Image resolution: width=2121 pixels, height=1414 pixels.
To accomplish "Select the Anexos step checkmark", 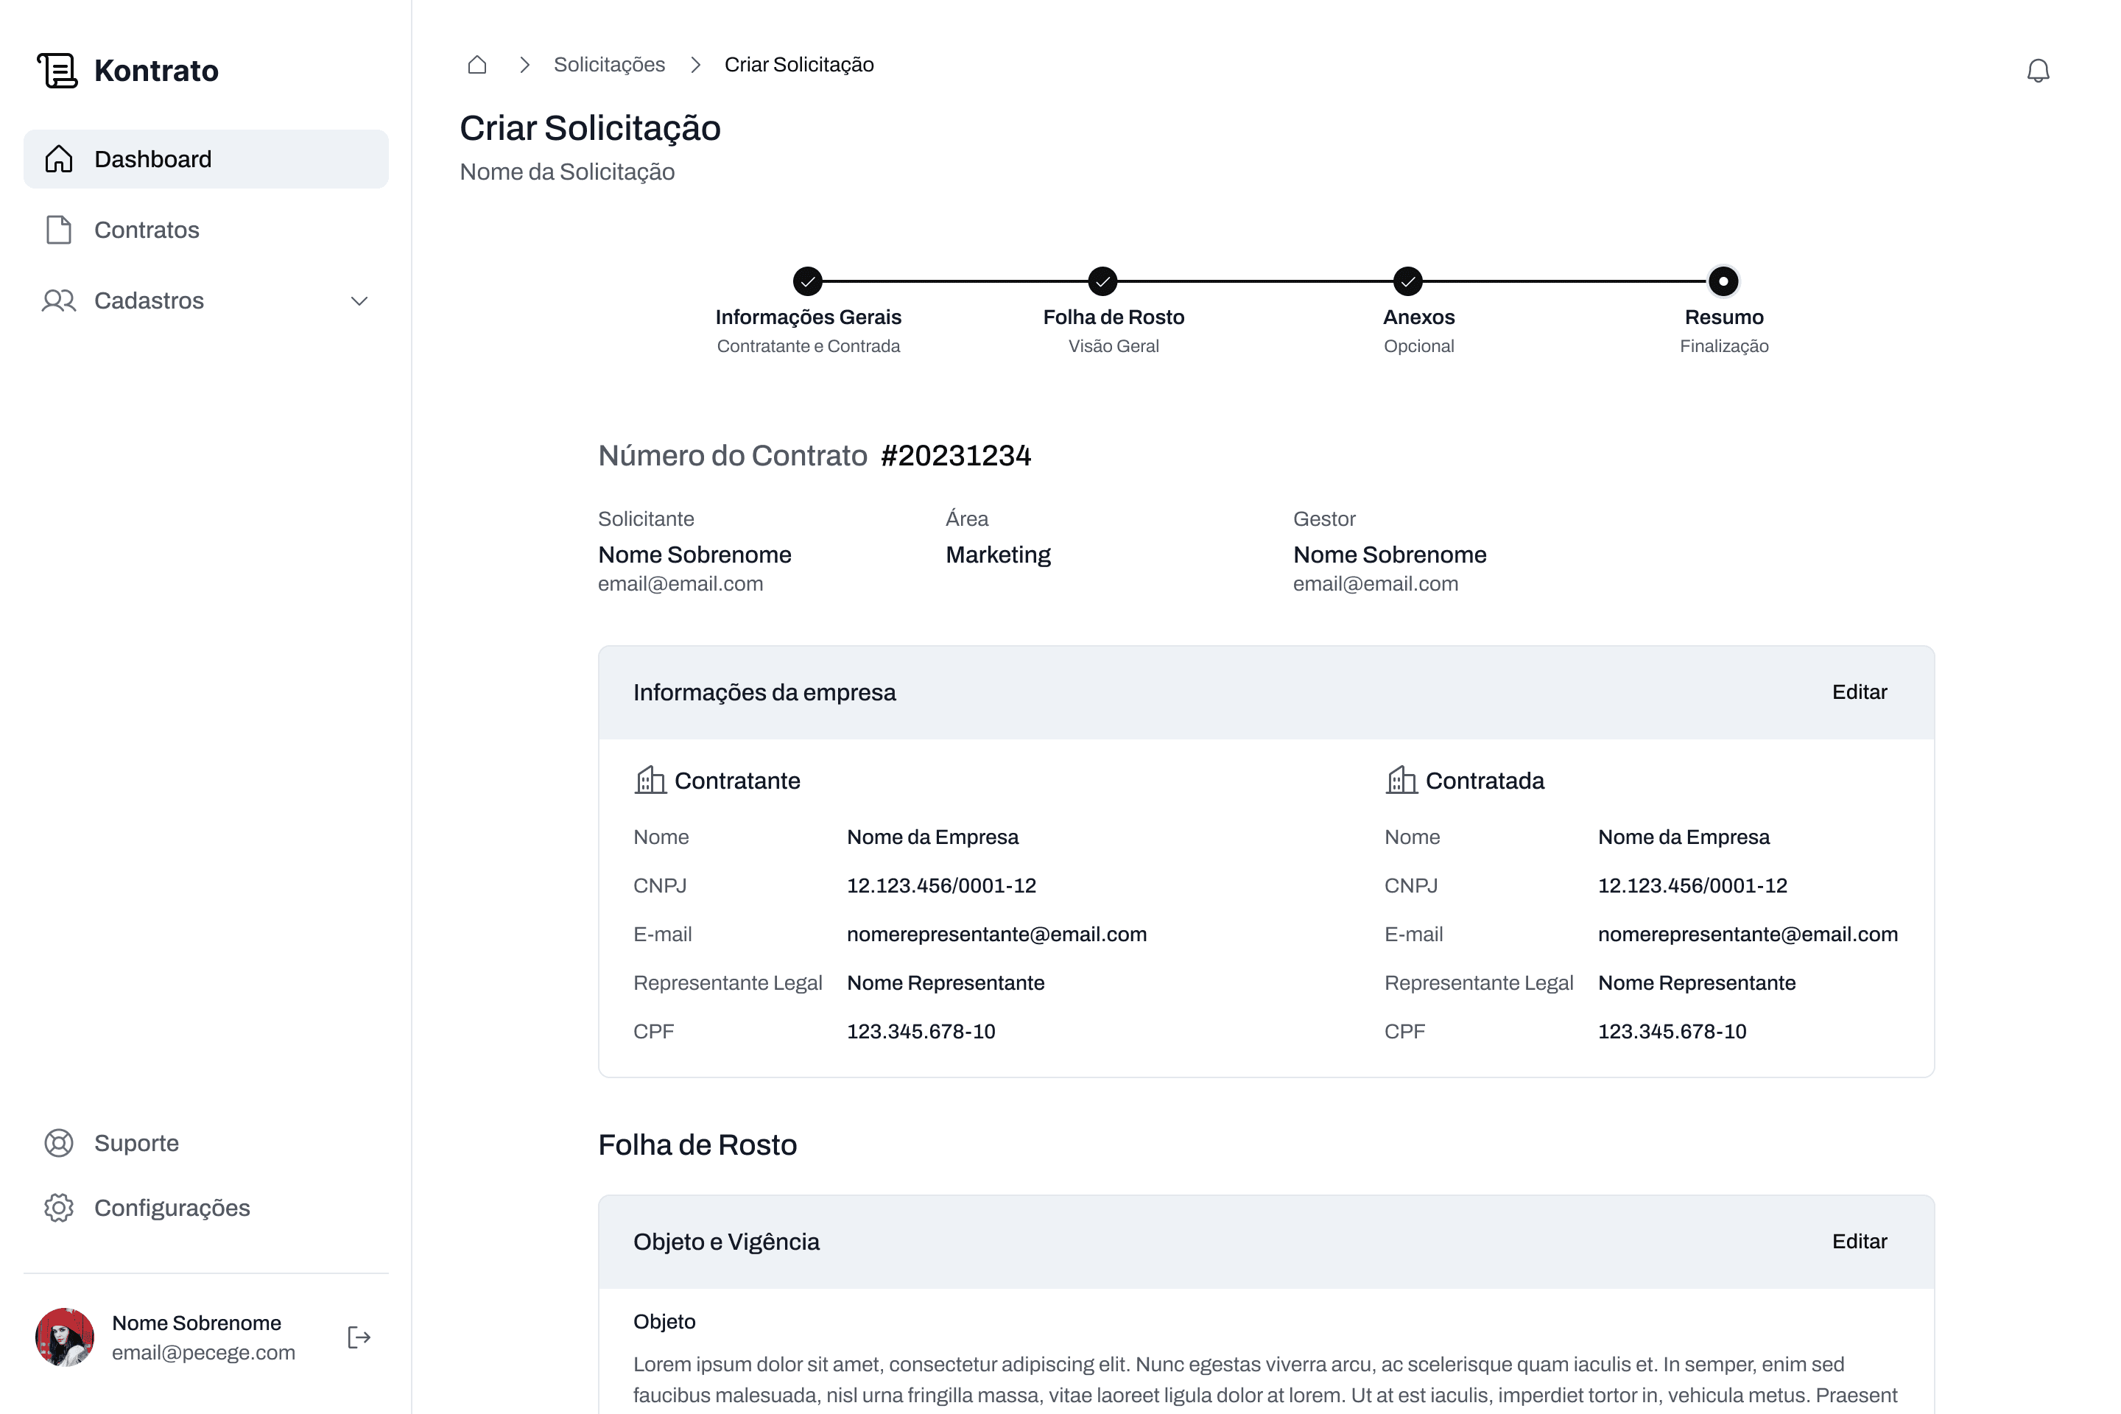I will pyautogui.click(x=1407, y=281).
